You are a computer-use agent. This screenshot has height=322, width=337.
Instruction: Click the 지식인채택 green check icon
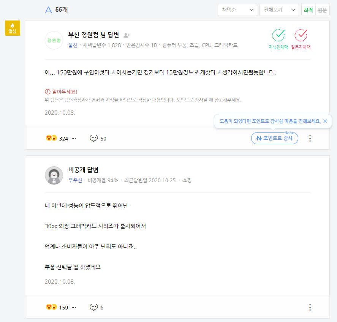[278, 35]
